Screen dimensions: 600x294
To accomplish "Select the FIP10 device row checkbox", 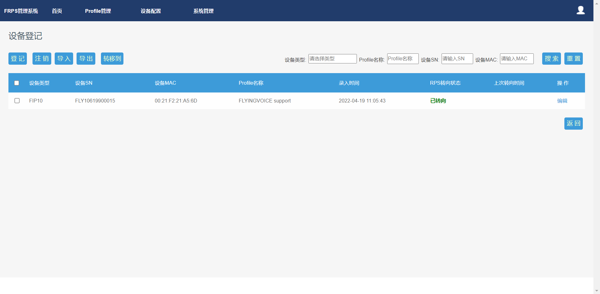I will (x=17, y=101).
